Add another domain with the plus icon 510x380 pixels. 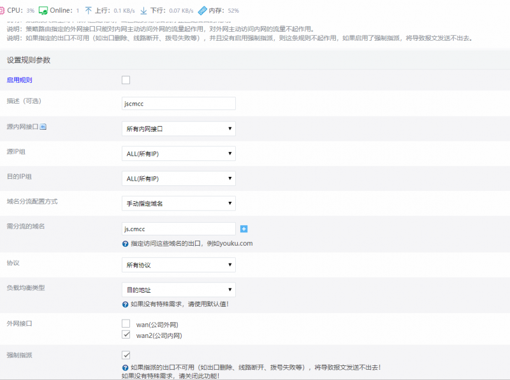244,229
